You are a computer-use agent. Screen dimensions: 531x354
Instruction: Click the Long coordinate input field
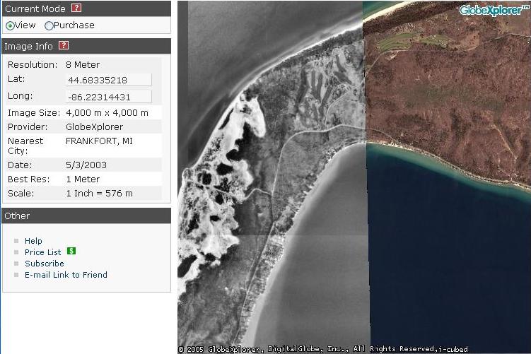click(x=108, y=96)
